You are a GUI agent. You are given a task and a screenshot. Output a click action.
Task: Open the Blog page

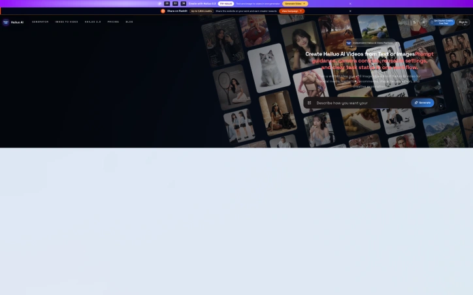(x=129, y=22)
